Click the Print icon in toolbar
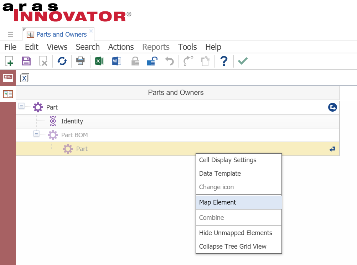The image size is (357, 265). click(x=81, y=61)
